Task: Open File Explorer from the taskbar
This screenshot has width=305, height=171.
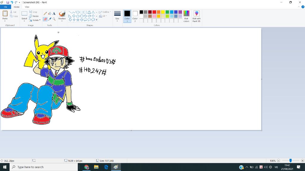Action: [x=96, y=167]
